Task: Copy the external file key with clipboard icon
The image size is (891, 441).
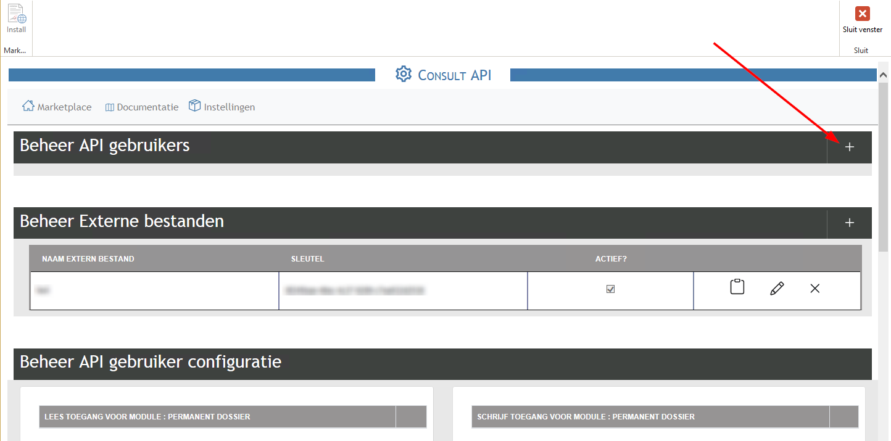Action: point(737,287)
